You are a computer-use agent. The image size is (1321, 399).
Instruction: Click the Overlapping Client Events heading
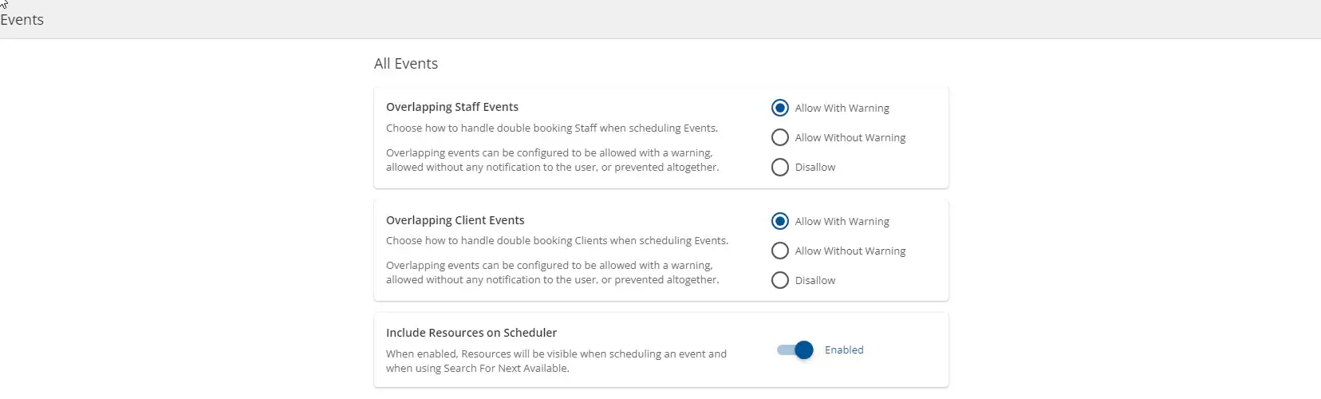[455, 220]
